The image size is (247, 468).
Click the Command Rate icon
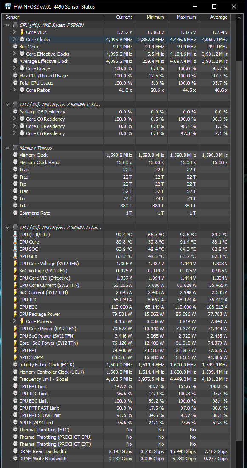tap(15, 213)
